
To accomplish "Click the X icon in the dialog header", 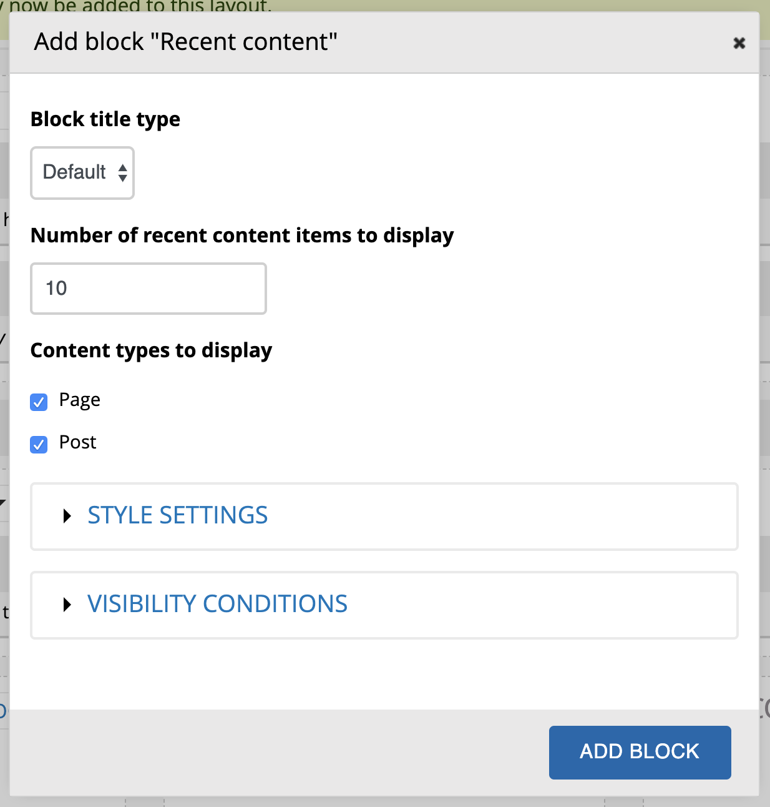I will pos(739,43).
